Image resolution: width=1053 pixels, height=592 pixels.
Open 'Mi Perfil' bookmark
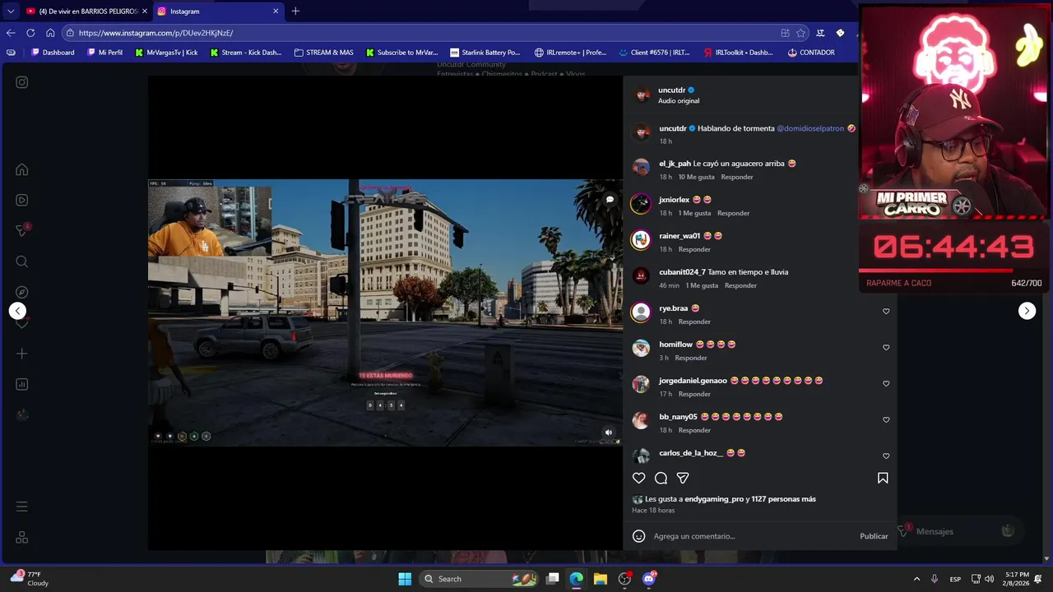pyautogui.click(x=104, y=53)
